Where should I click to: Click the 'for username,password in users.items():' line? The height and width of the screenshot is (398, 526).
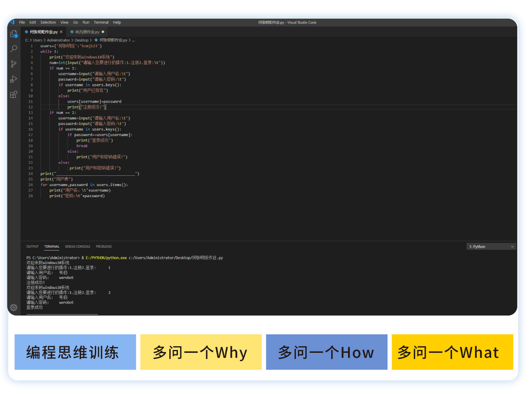(84, 185)
